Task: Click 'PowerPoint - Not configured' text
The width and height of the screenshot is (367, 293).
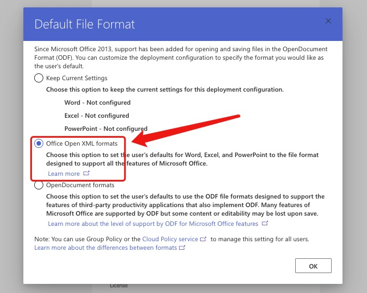Action: 106,129
